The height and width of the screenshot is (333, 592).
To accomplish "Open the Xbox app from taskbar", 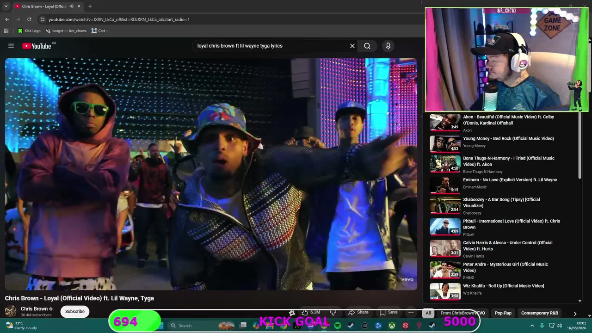I will (x=392, y=326).
